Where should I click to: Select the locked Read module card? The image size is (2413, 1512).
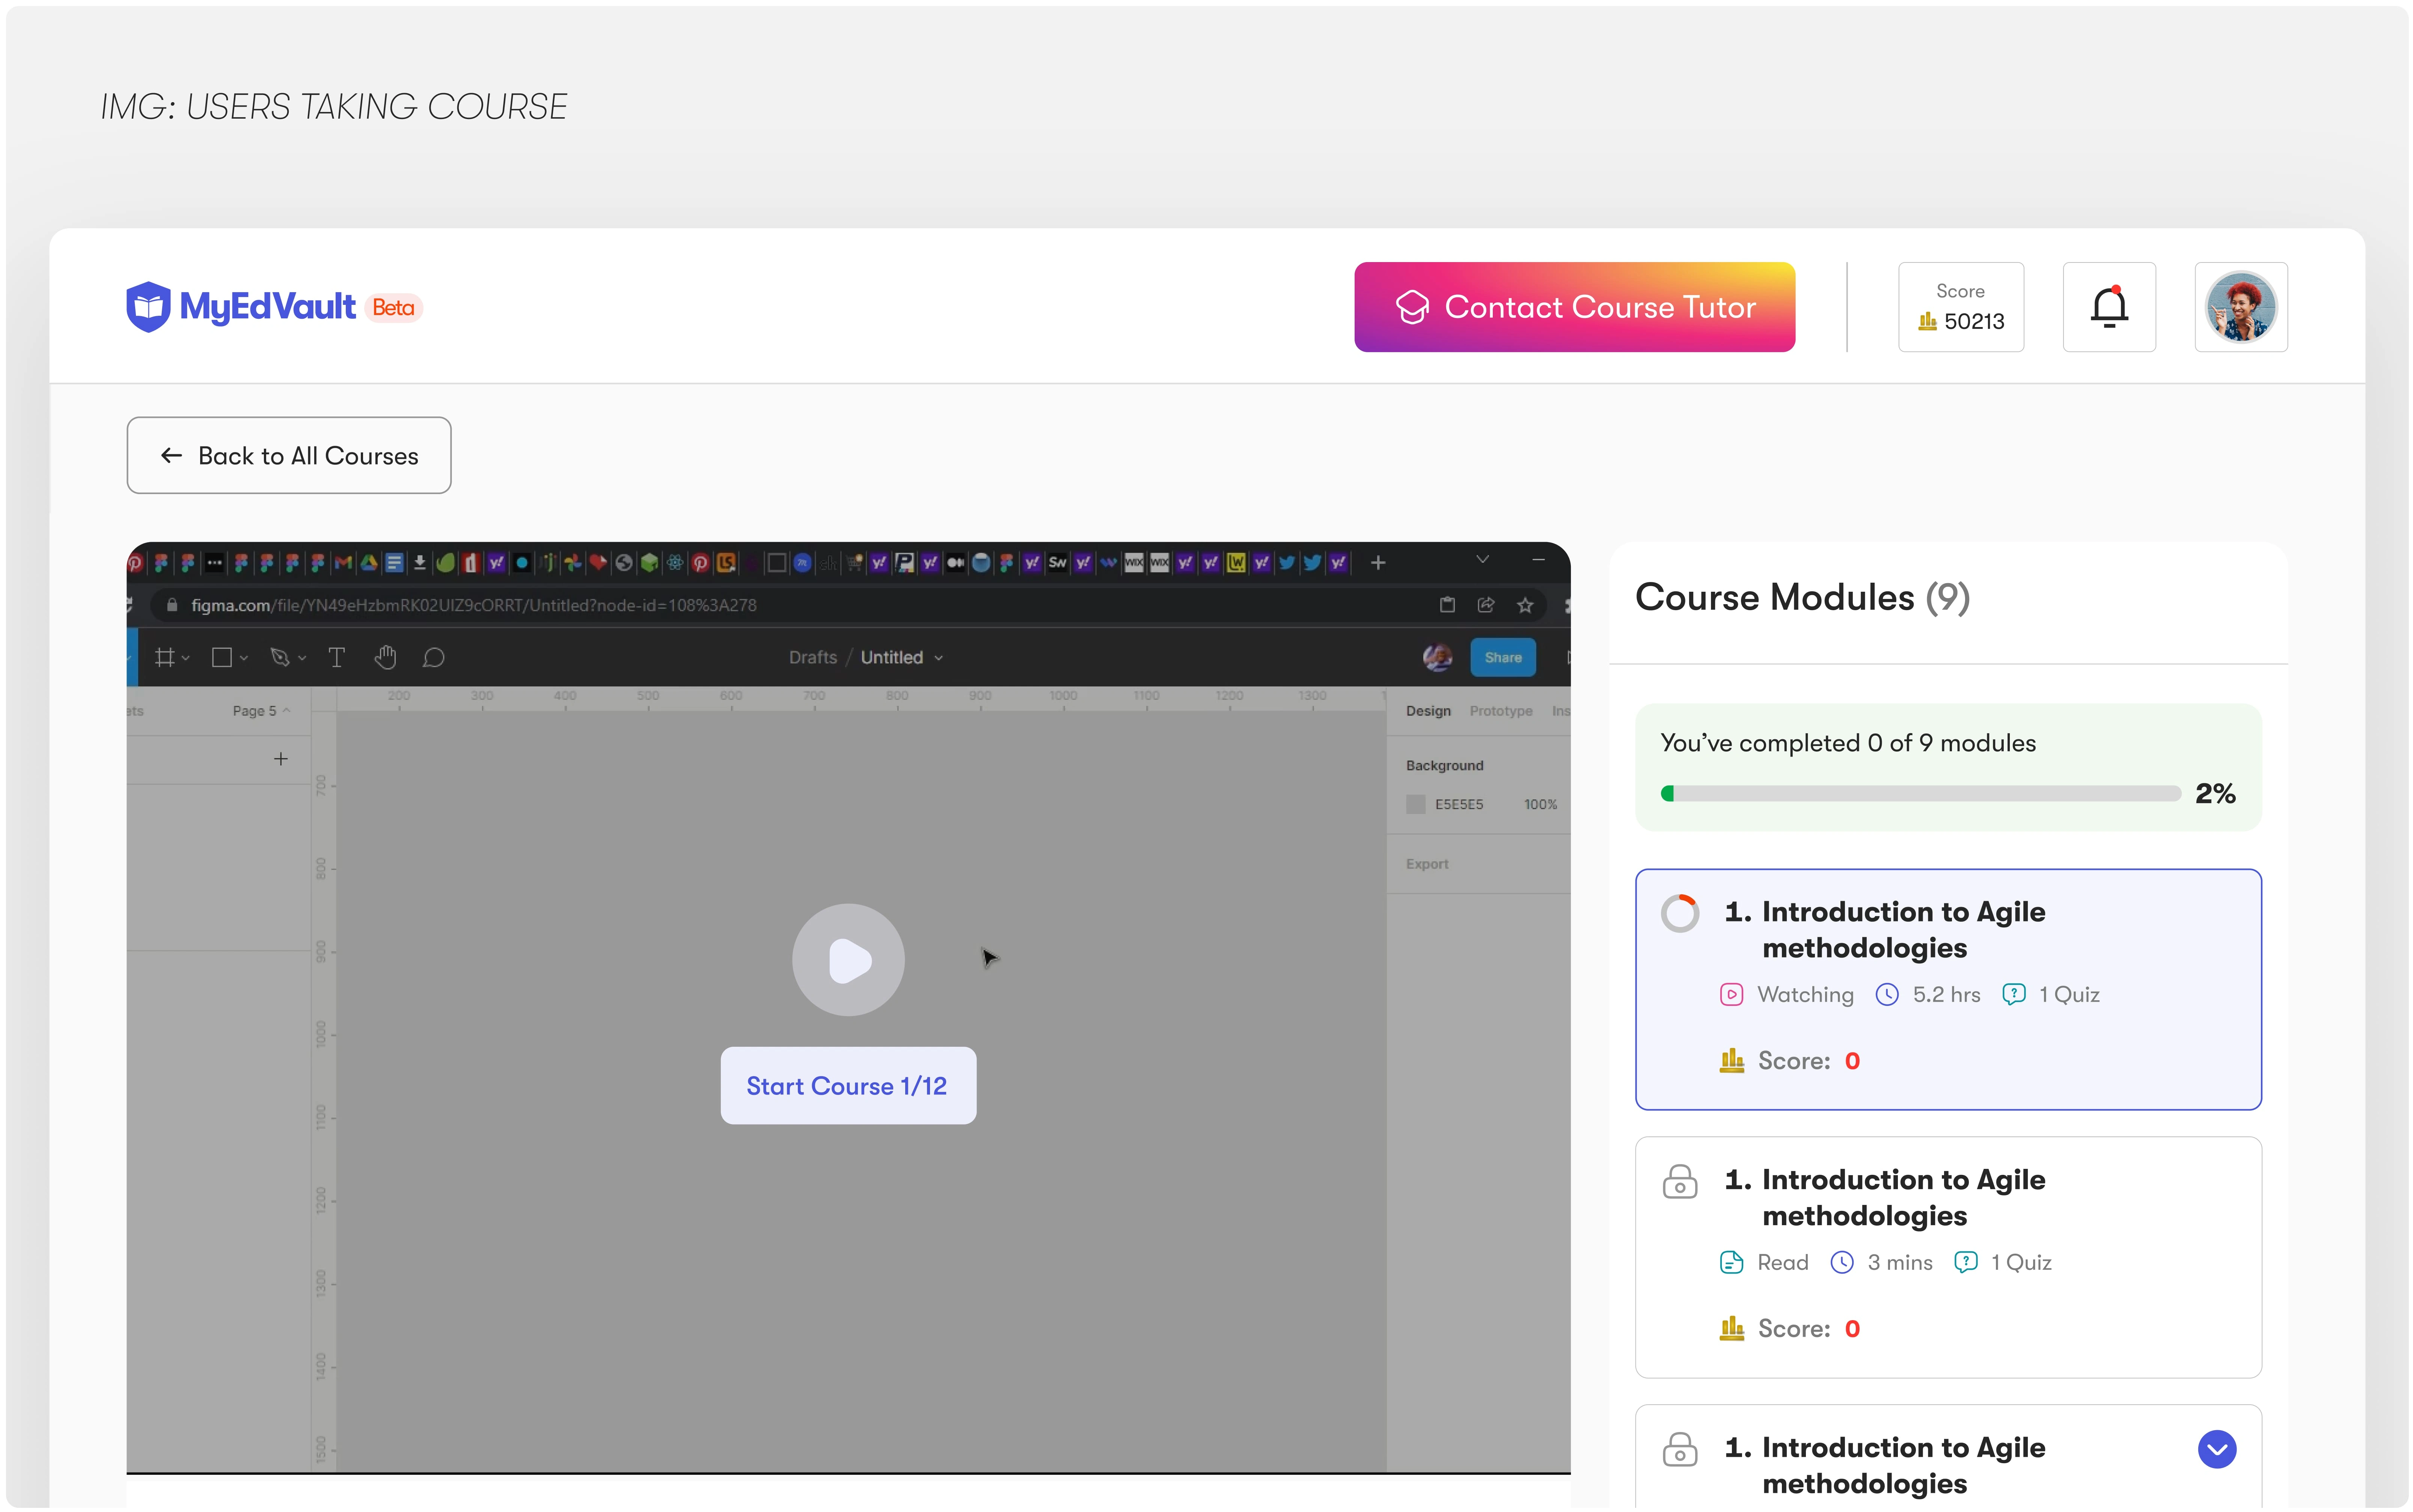tap(1947, 1257)
